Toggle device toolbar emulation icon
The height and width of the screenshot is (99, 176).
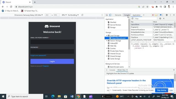click(x=110, y=15)
